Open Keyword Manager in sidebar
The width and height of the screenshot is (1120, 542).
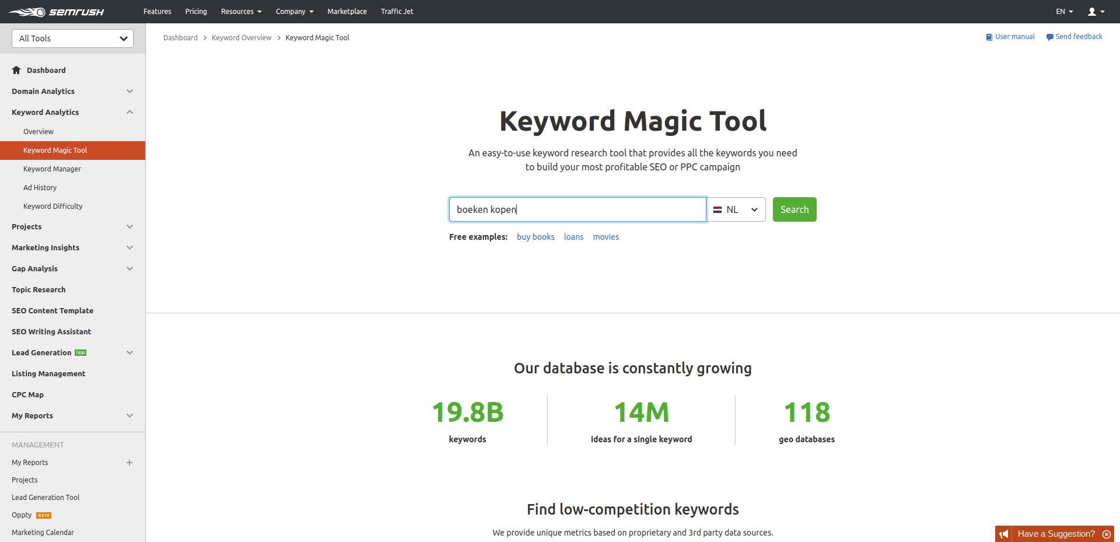point(52,169)
